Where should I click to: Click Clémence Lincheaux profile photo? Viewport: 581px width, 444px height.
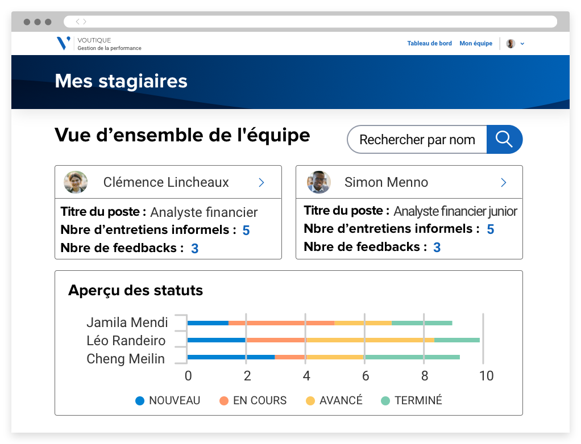[76, 182]
